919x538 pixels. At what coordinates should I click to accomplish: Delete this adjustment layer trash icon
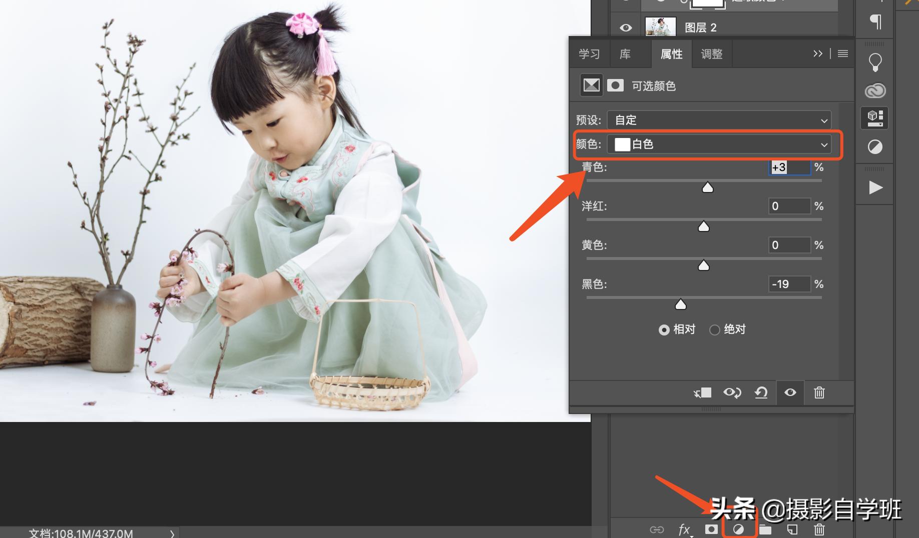tap(819, 393)
